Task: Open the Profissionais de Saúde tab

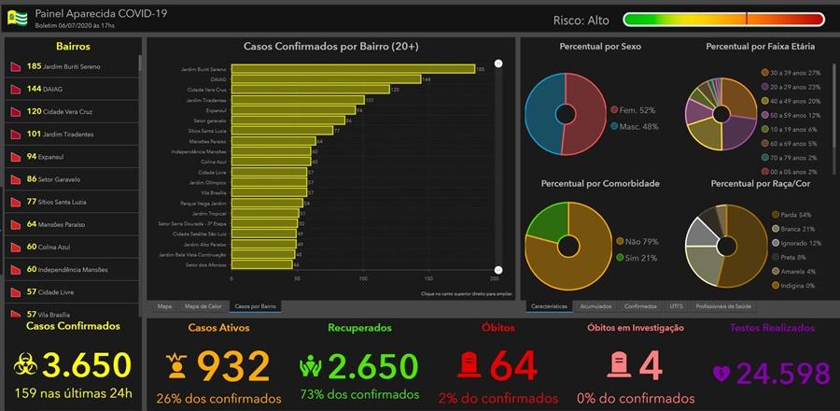Action: pos(723,305)
